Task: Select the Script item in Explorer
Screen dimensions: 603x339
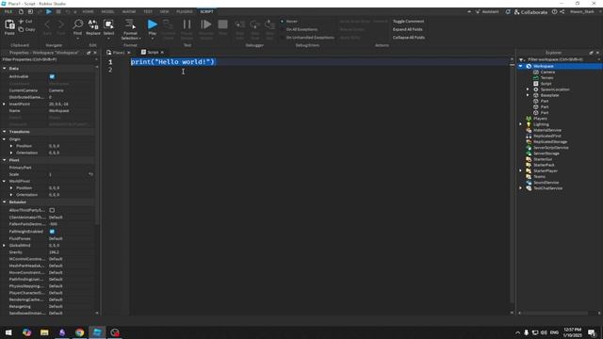Action: tap(546, 84)
